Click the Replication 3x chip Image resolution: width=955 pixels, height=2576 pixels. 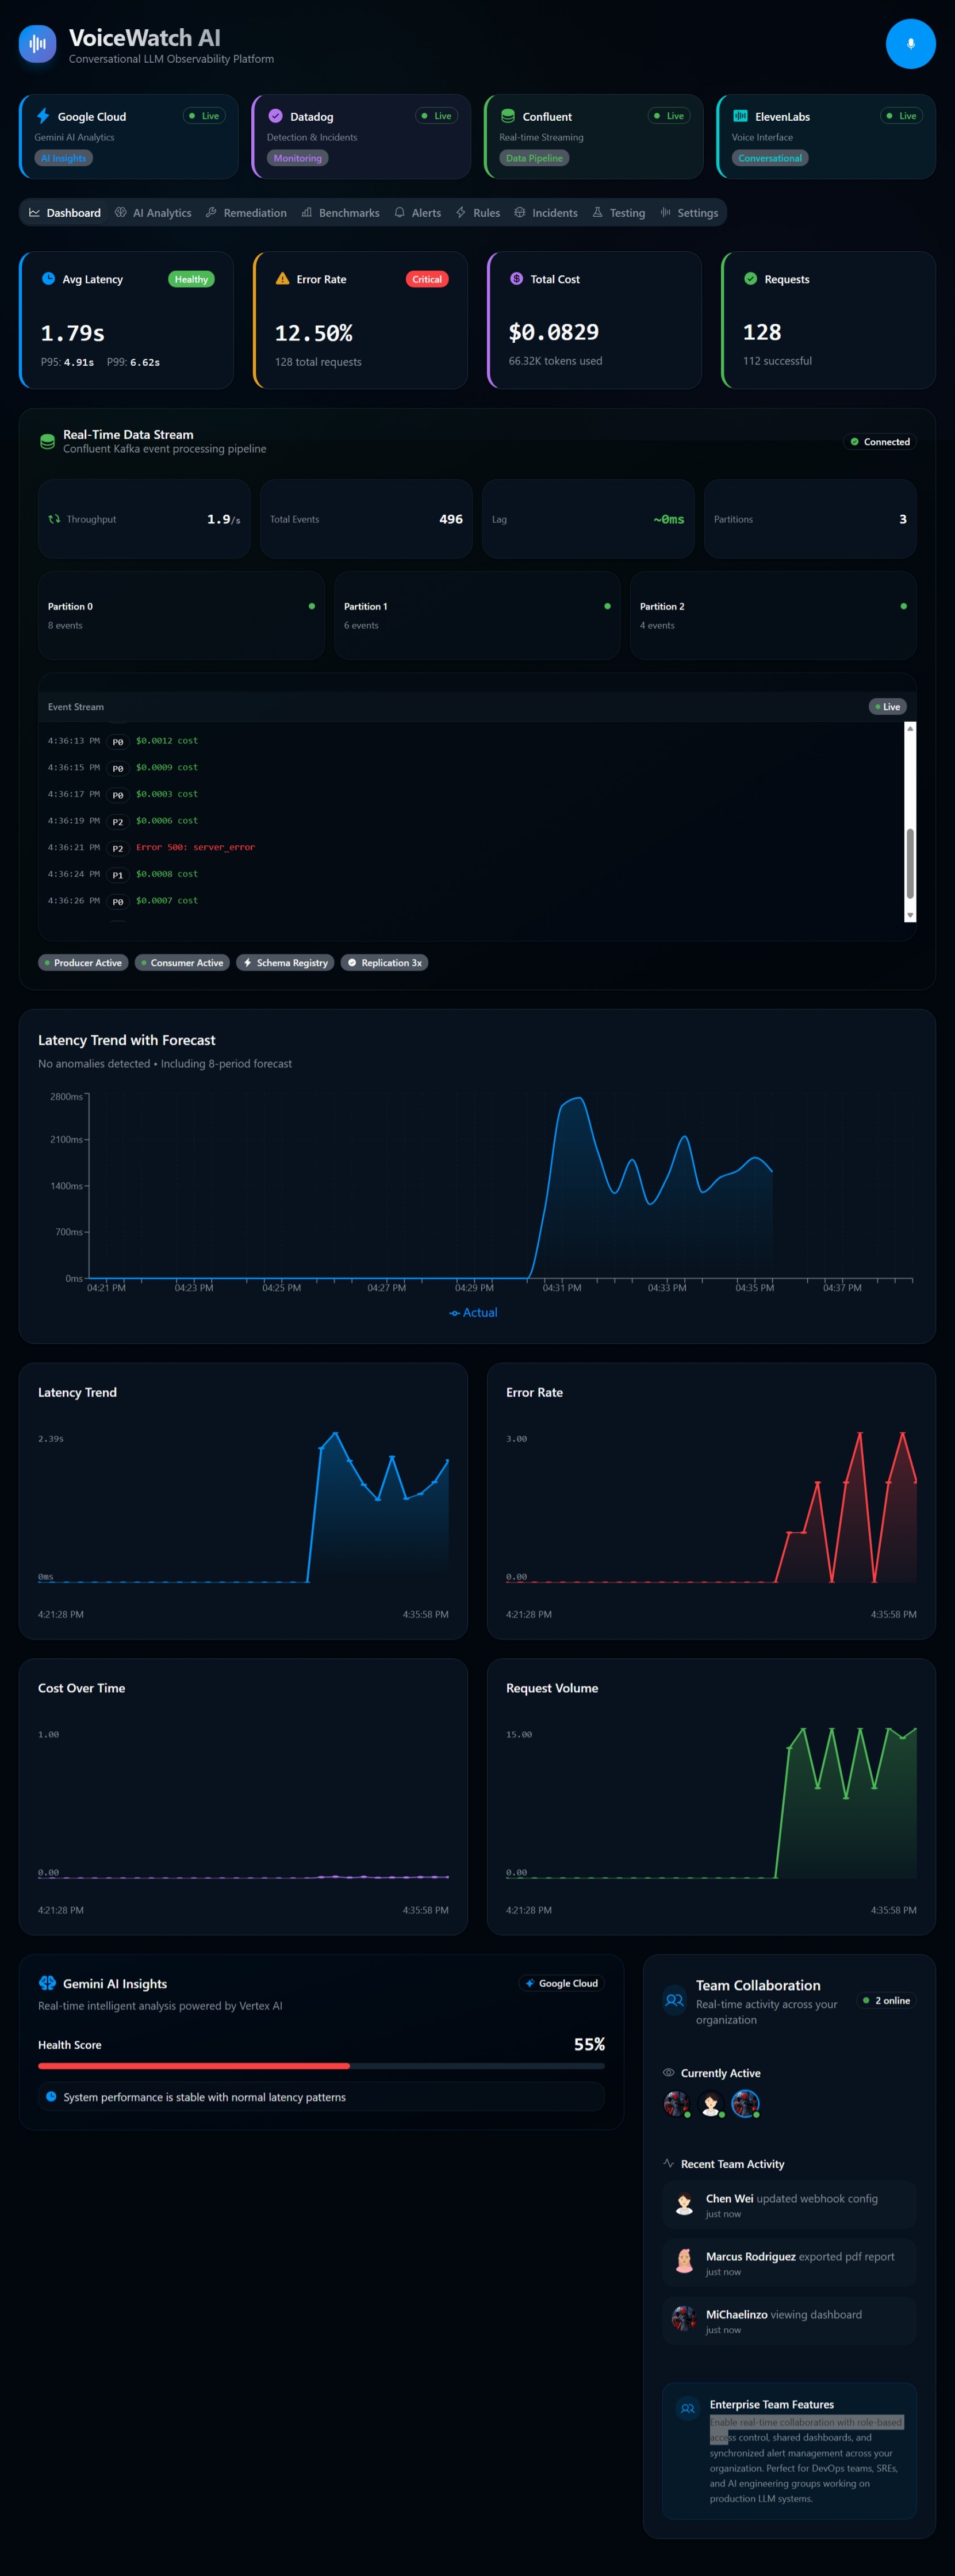click(x=384, y=962)
